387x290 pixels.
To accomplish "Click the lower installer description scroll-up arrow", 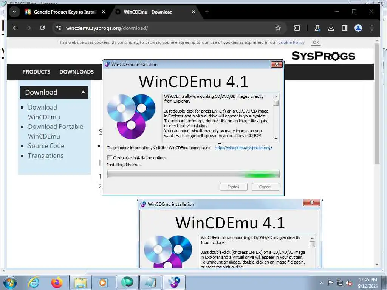I will [313, 238].
